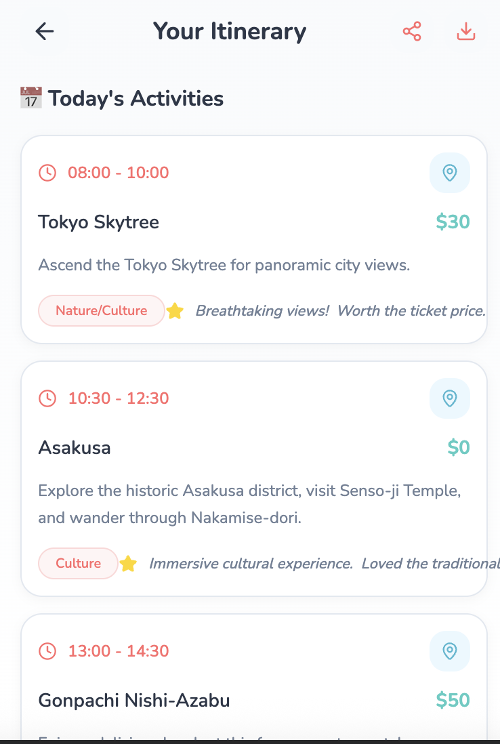Viewport: 500px width, 744px height.
Task: Tap the share itinerary icon
Action: click(x=412, y=31)
